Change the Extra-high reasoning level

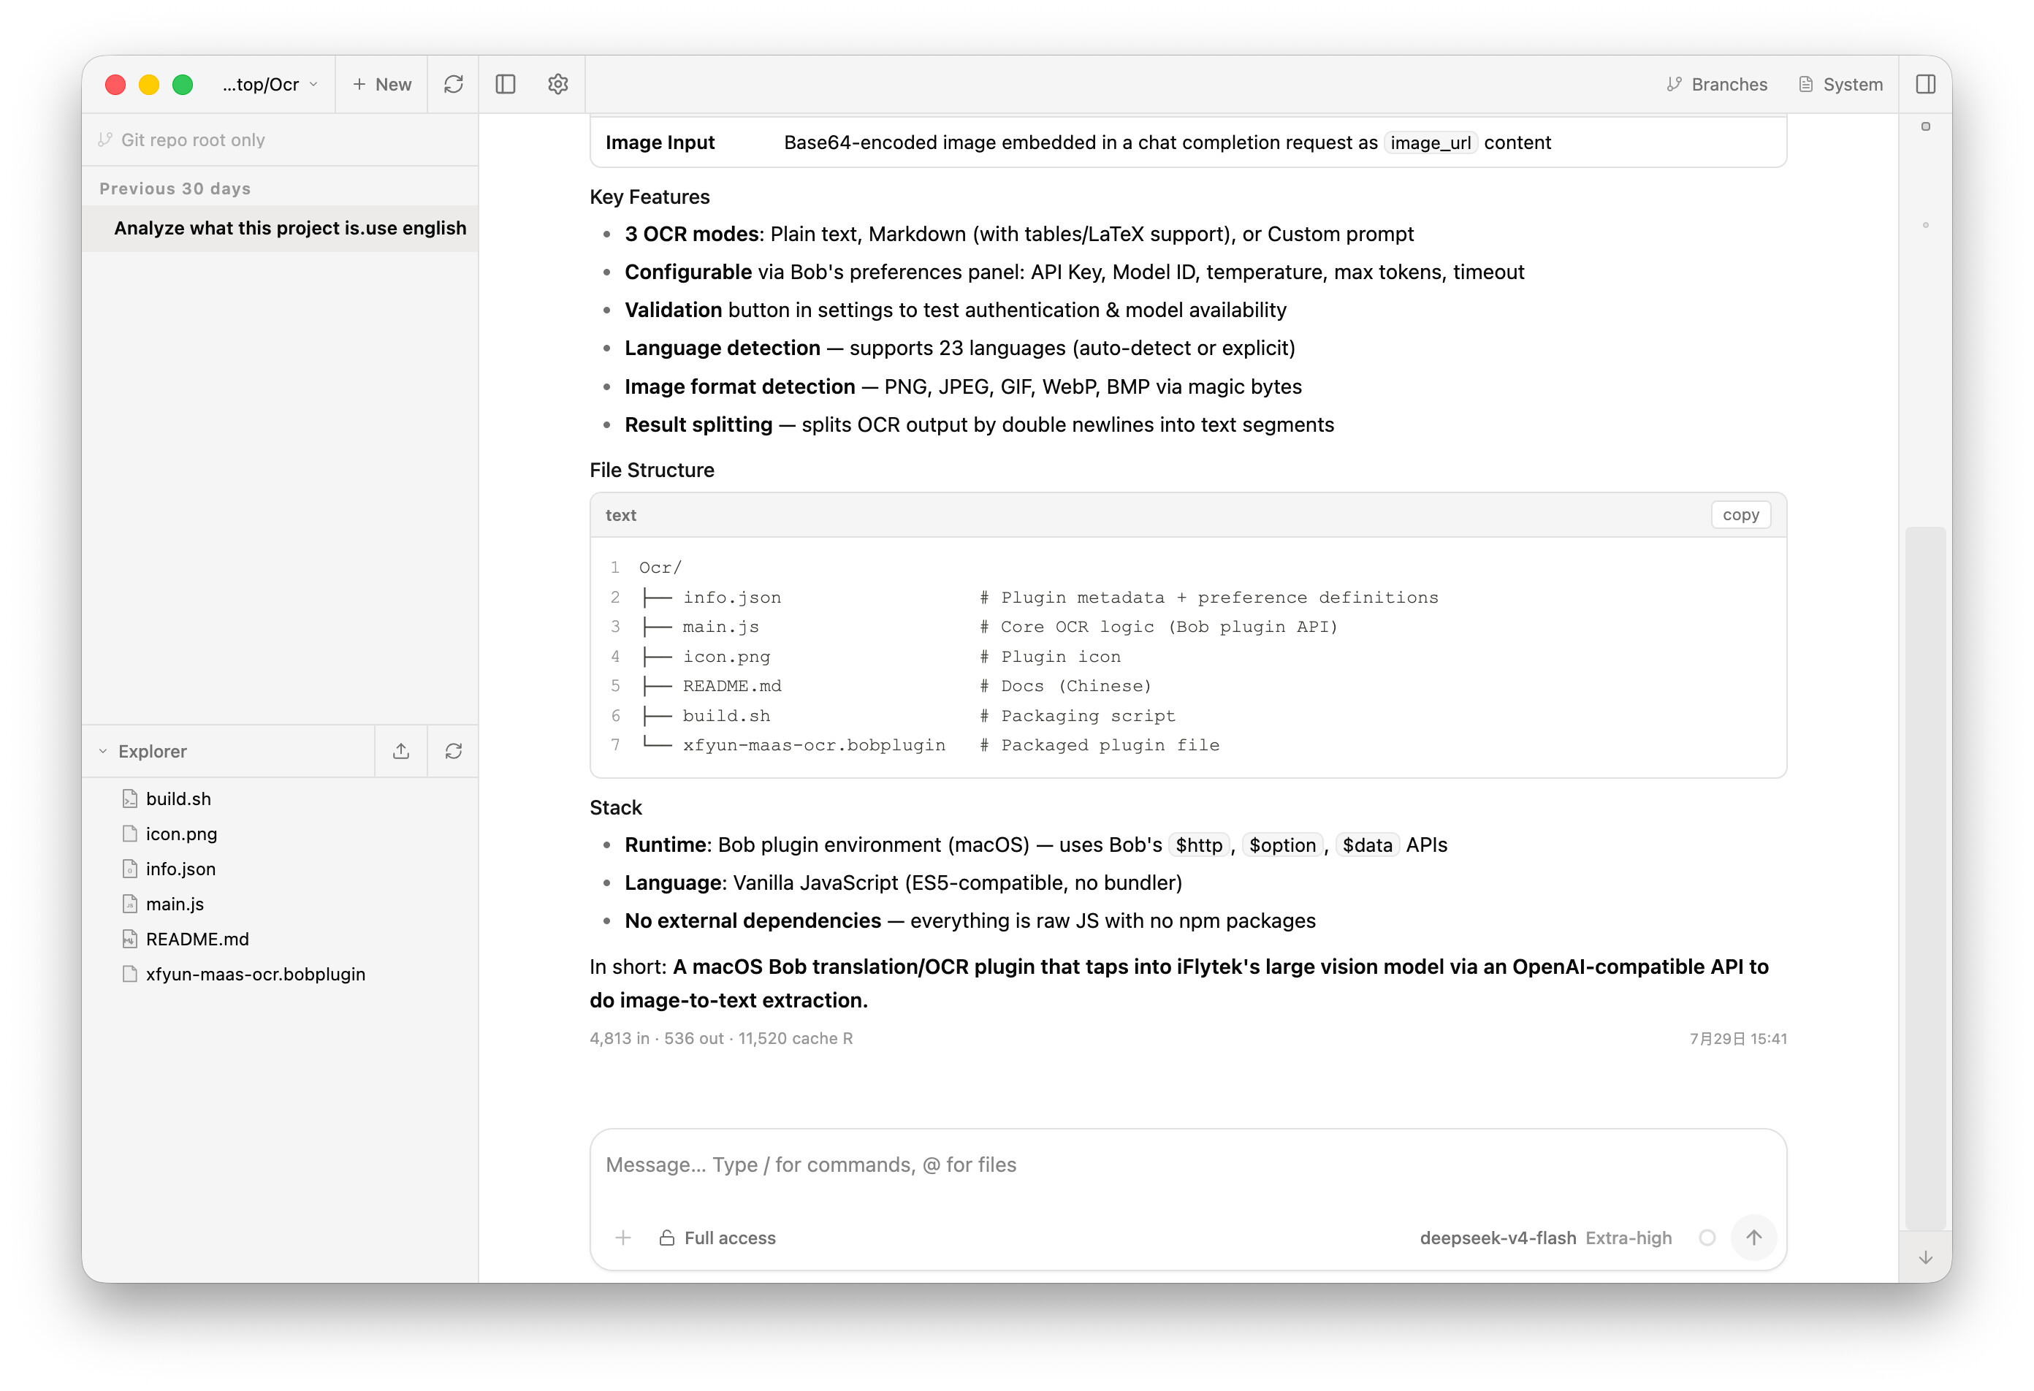coord(1629,1238)
